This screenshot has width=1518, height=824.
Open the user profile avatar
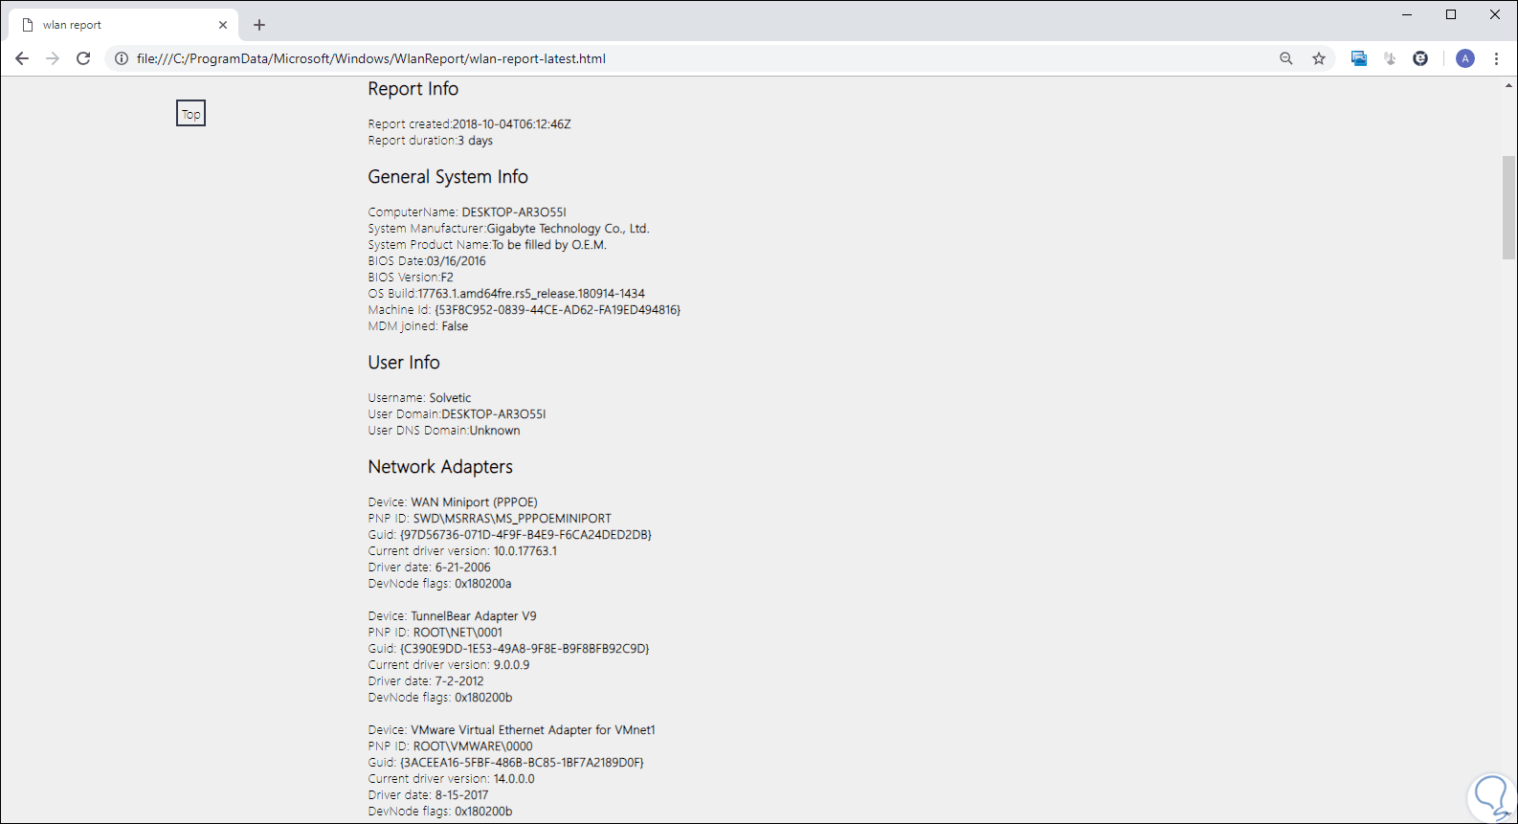(x=1465, y=58)
